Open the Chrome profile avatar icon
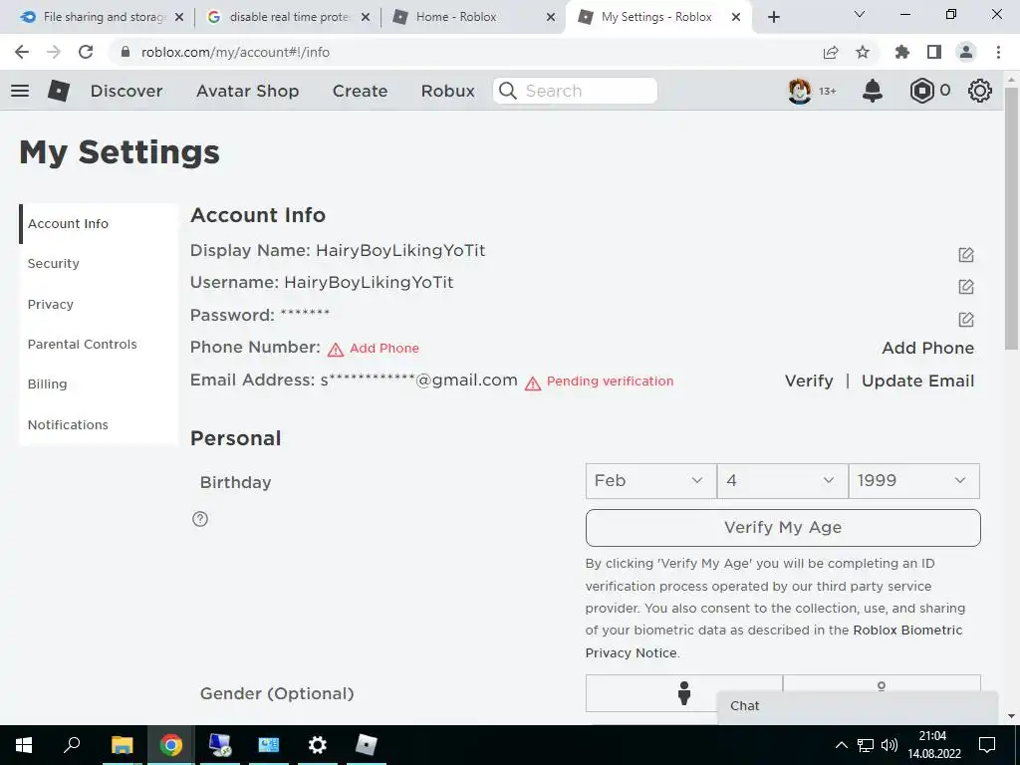This screenshot has height=765, width=1020. point(966,52)
